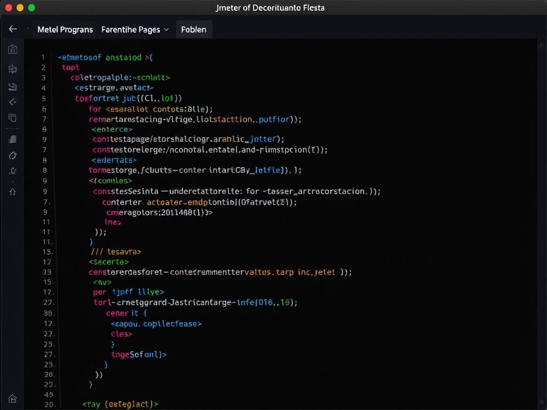Select the Poblen tab
The image size is (547, 410).
click(x=194, y=30)
